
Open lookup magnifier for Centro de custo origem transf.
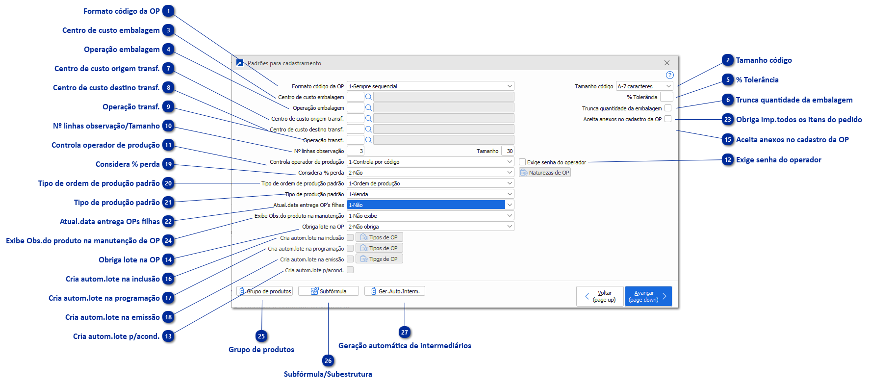(369, 119)
